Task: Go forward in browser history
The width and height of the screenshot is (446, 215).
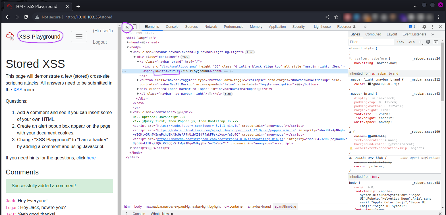Action: click(x=17, y=17)
